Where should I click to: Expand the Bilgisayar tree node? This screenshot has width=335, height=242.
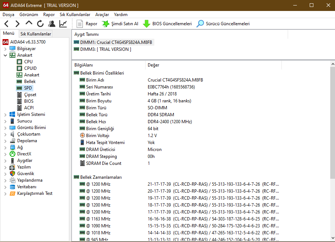[5, 49]
